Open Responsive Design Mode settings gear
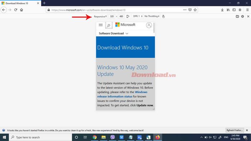 (242, 16)
